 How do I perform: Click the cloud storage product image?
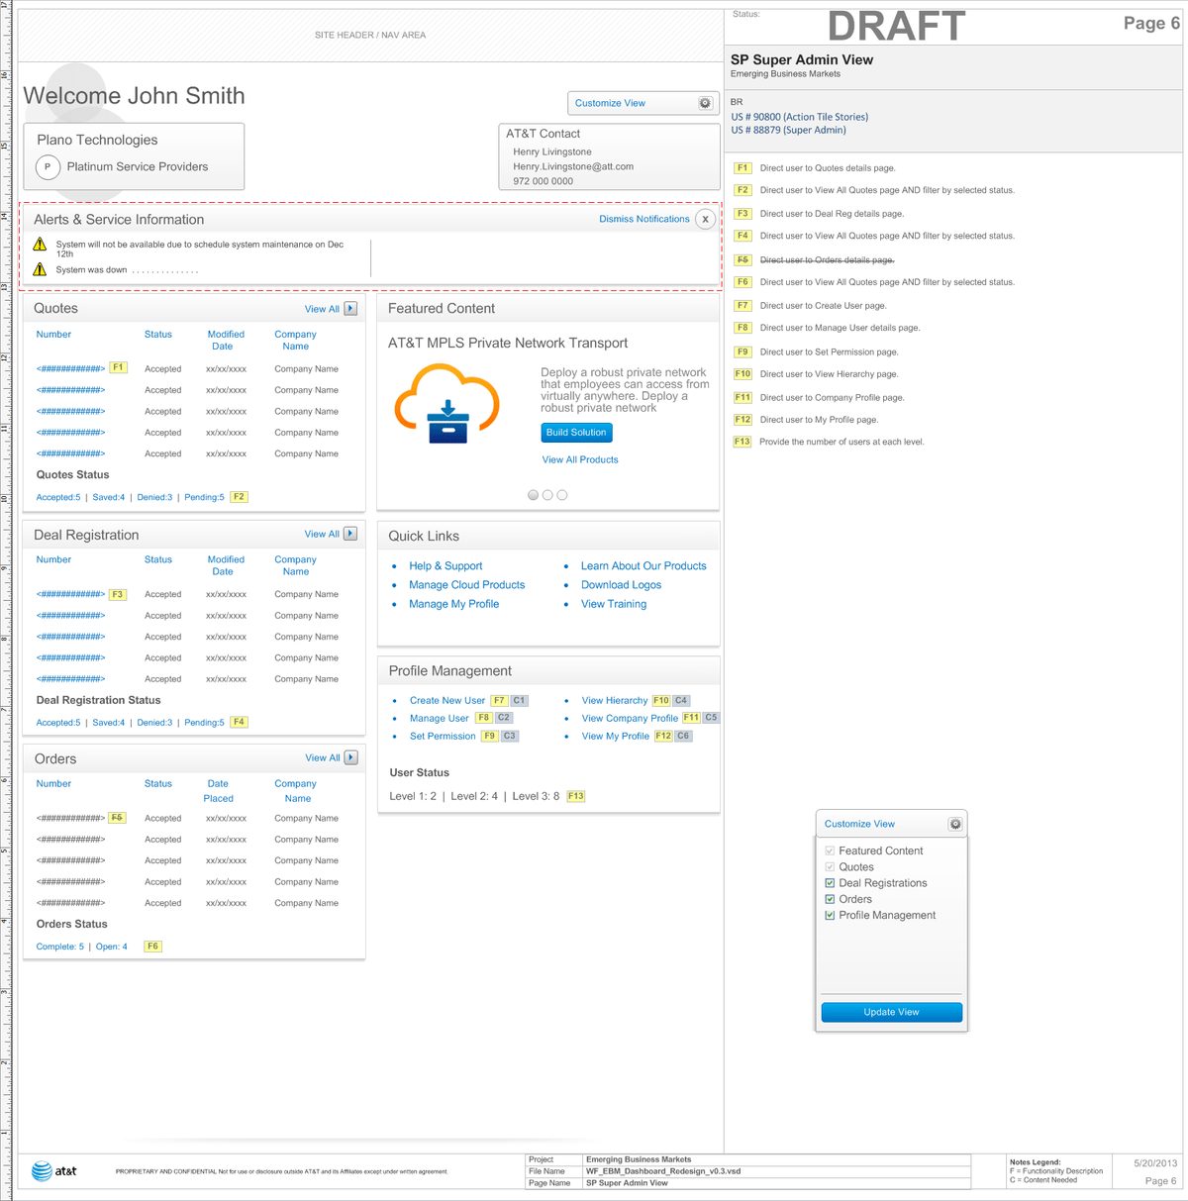coord(447,404)
